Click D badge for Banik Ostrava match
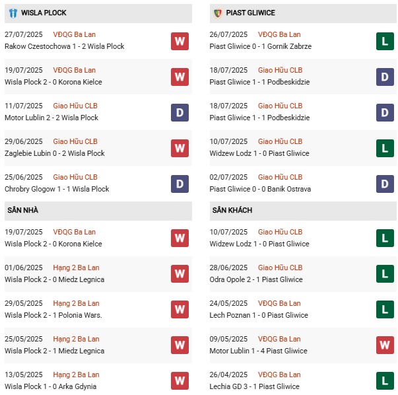Viewport: 398px width, 395px height. [385, 184]
